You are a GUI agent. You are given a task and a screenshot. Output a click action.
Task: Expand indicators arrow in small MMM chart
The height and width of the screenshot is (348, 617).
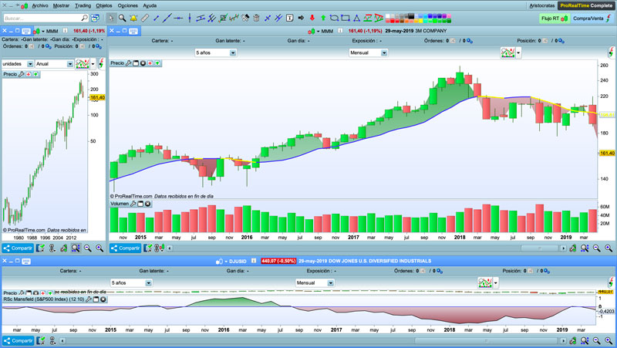93,64
